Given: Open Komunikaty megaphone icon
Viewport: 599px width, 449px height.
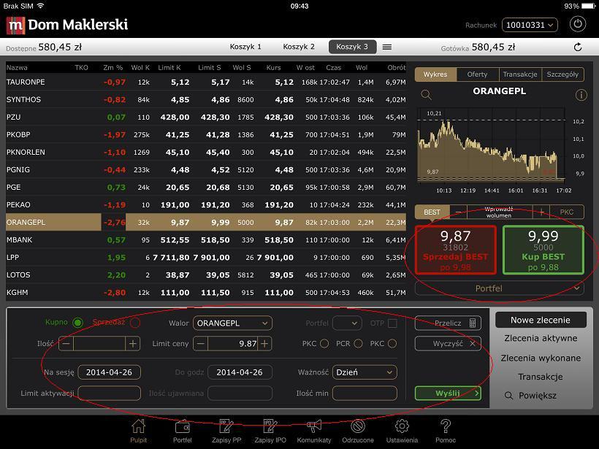Looking at the screenshot, I should (x=314, y=431).
